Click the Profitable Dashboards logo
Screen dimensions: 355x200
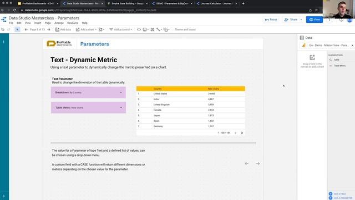click(59, 43)
